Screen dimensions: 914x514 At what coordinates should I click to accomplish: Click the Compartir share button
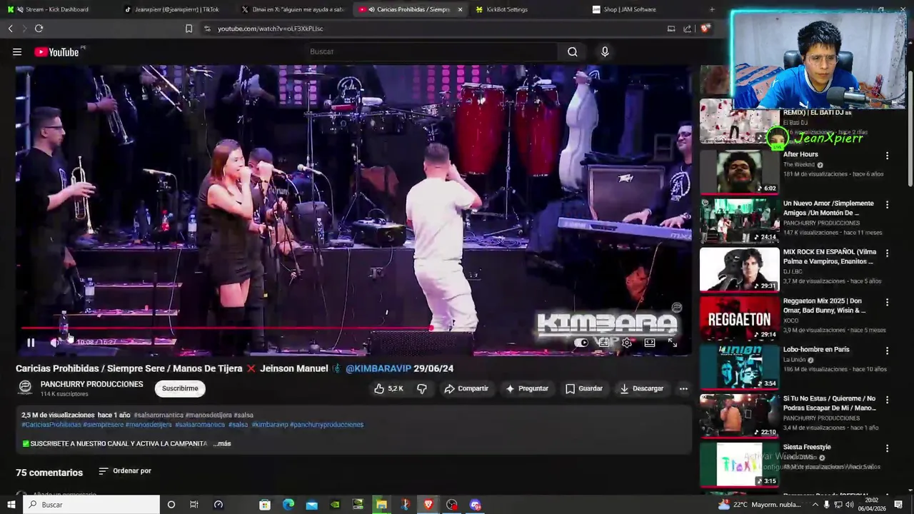point(466,388)
